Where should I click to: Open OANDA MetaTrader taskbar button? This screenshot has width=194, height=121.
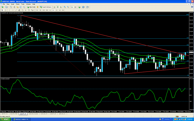click(21, 119)
